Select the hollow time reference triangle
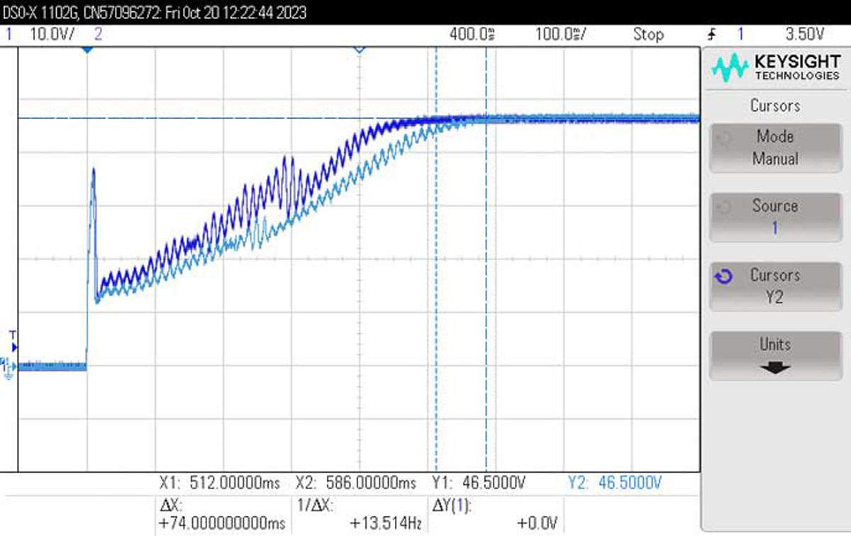This screenshot has height=536, width=851. pyautogui.click(x=359, y=50)
